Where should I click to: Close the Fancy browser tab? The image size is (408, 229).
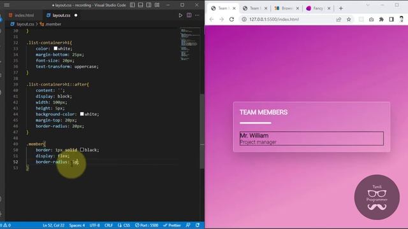point(329,8)
